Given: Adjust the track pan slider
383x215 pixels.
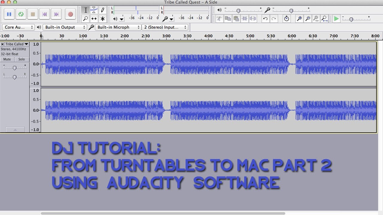Looking at the screenshot, I should click(14, 77).
